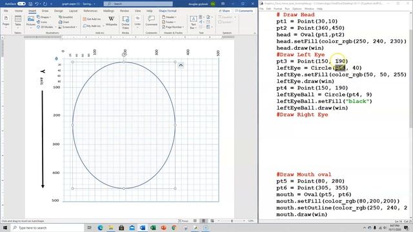This screenshot has height=232, width=413.
Task: Open PowerPoint from the taskbar
Action: [x=163, y=227]
